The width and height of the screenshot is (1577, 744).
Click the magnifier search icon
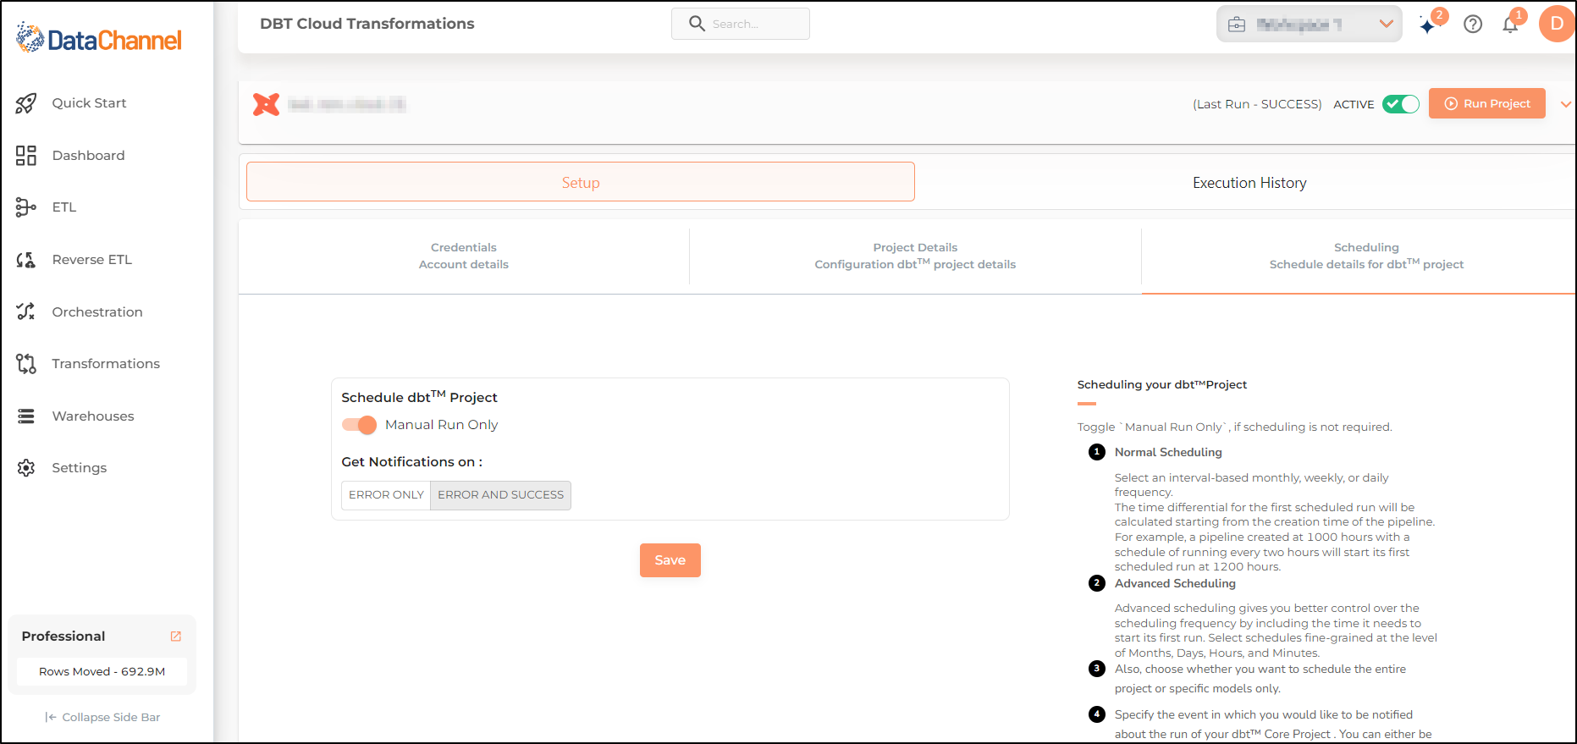tap(697, 24)
